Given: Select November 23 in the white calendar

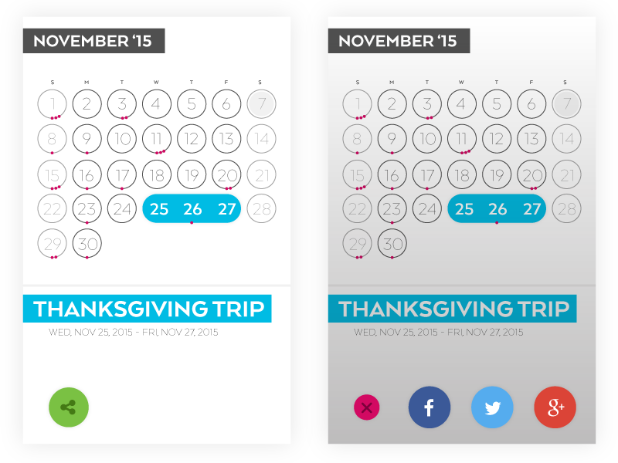Looking at the screenshot, I should pos(87,208).
